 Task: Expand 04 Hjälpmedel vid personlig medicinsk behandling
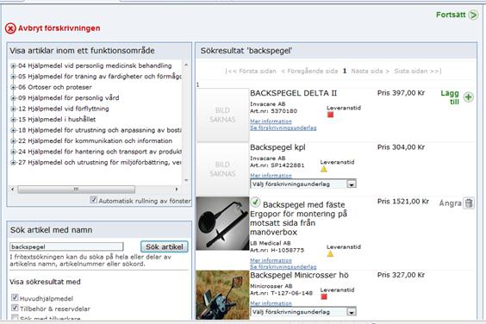tap(13, 65)
